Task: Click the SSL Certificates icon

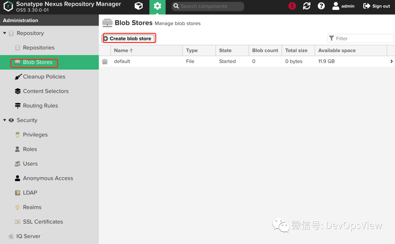Action: [18, 222]
